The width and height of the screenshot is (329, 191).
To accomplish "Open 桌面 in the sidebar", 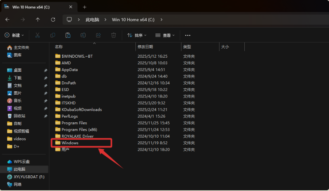I will coord(18,70).
